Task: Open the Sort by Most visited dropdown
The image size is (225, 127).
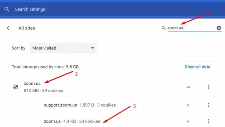Action: pos(63,48)
